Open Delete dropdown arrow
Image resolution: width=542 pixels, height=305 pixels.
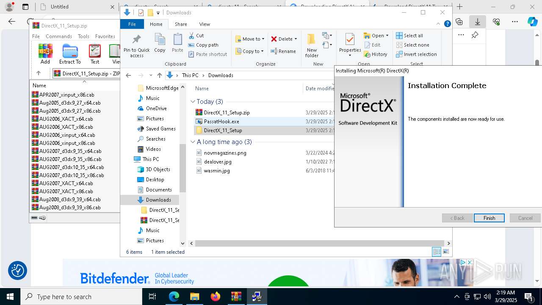click(296, 39)
